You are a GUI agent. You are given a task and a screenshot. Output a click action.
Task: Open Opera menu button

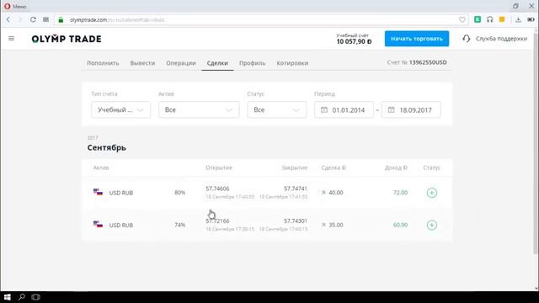(x=15, y=6)
